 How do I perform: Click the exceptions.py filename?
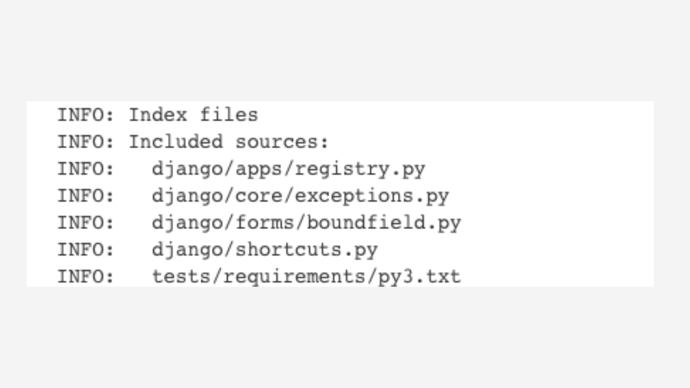(372, 196)
